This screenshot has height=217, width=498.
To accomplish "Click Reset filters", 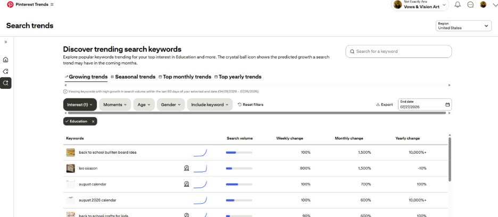I will [251, 105].
